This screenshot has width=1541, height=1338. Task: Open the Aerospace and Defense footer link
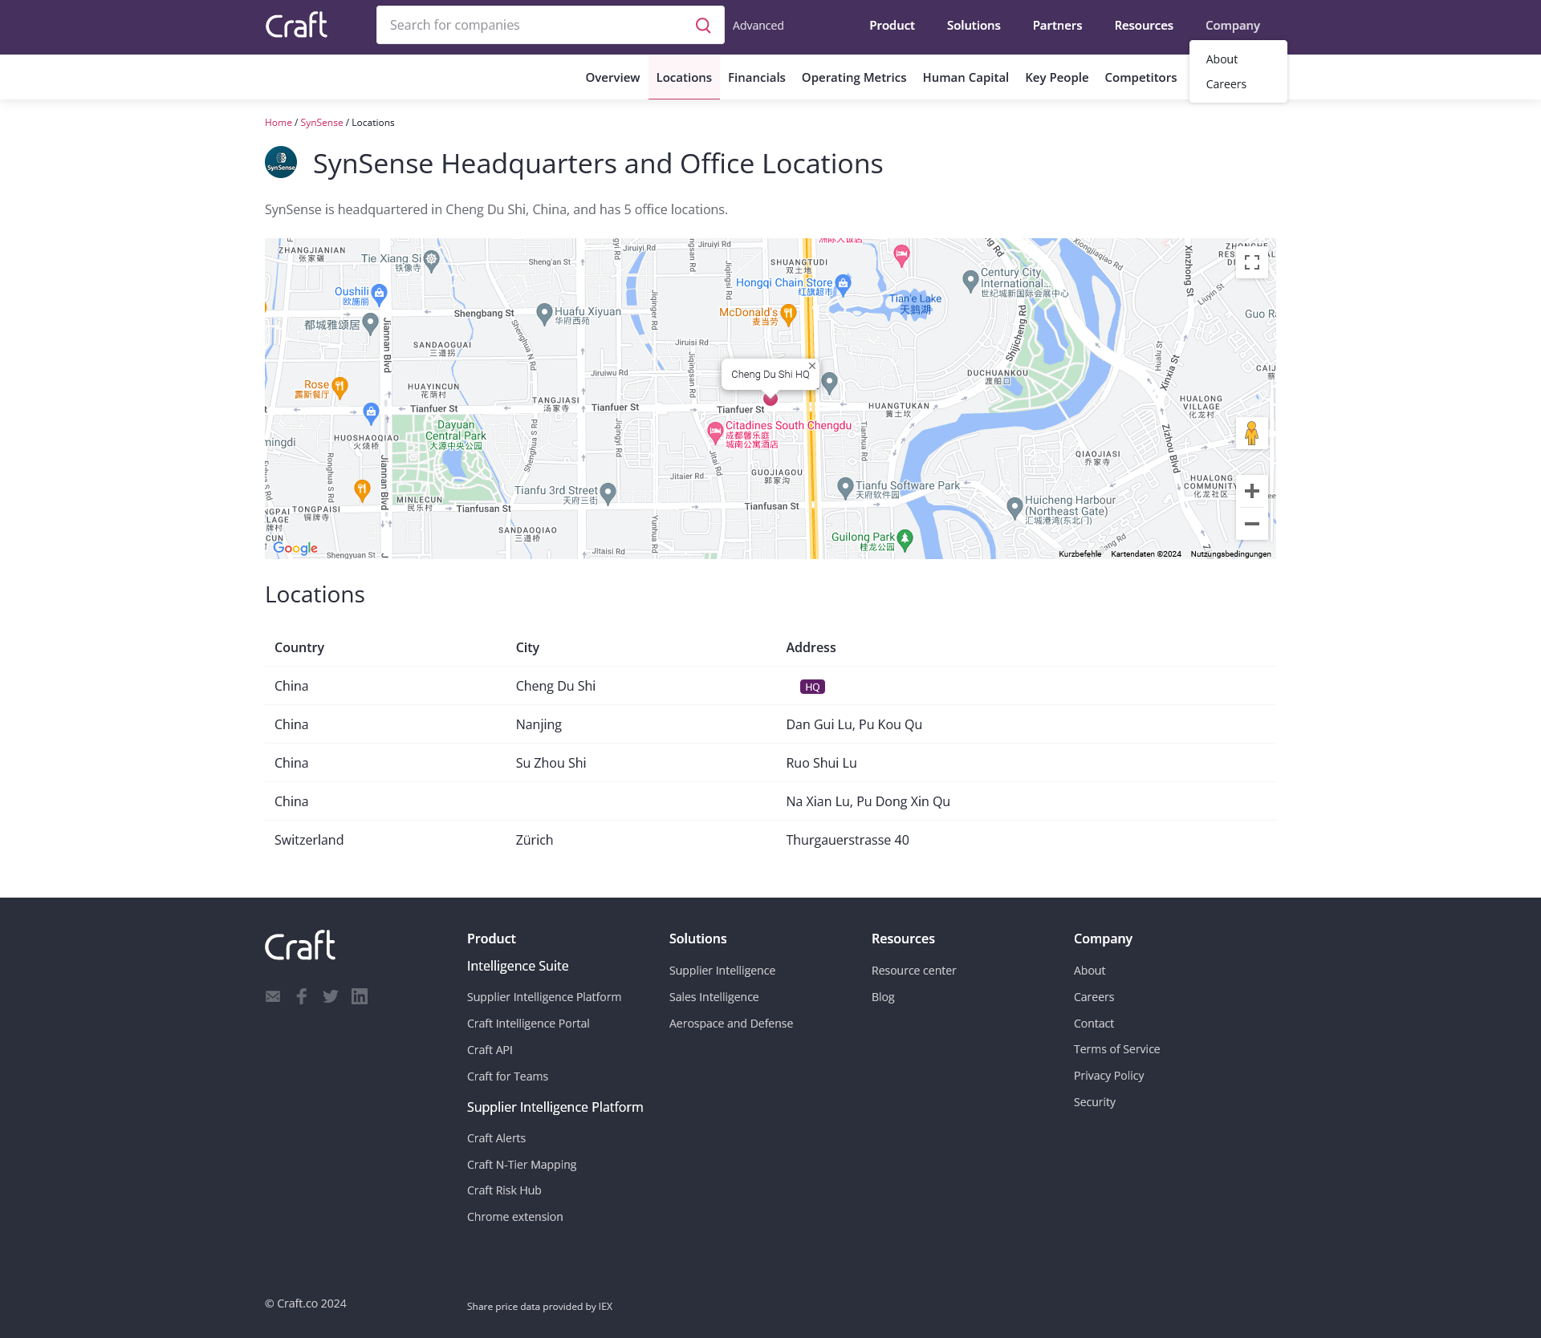731,1024
